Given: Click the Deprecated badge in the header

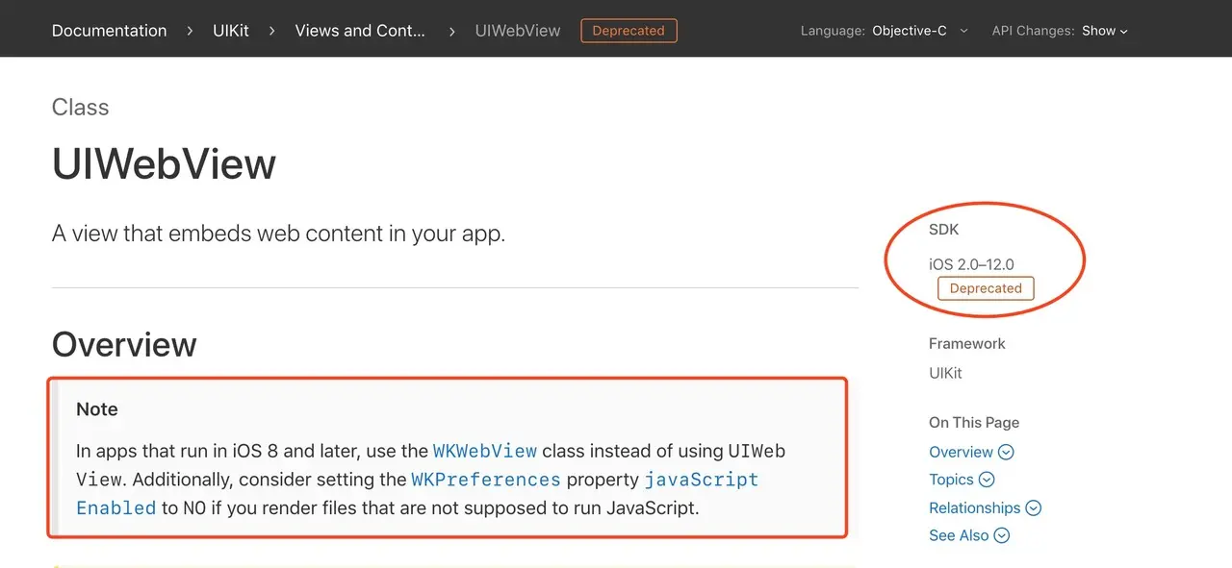Looking at the screenshot, I should point(629,31).
